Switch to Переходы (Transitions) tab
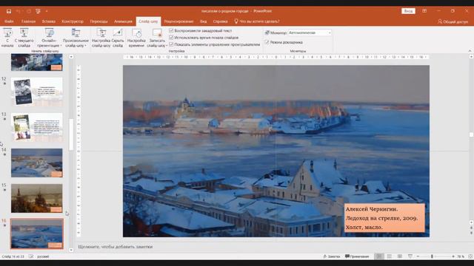Viewport: 474px width, 266px height. coord(99,21)
